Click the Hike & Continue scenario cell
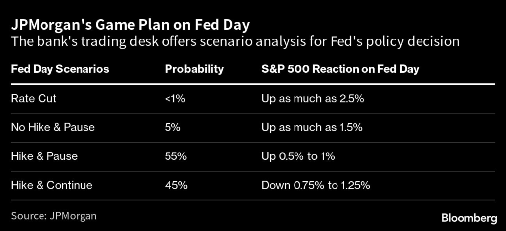Screen dimensions: 506x231 (51, 186)
